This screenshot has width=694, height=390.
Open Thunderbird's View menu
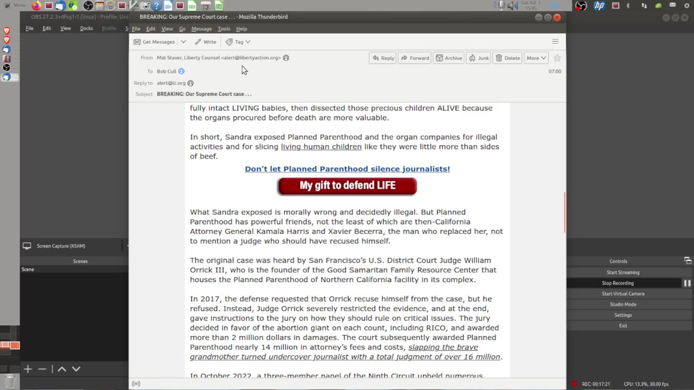[x=167, y=29]
